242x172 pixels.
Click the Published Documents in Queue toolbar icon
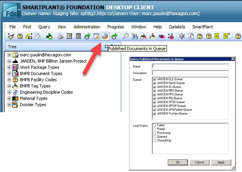click(105, 36)
